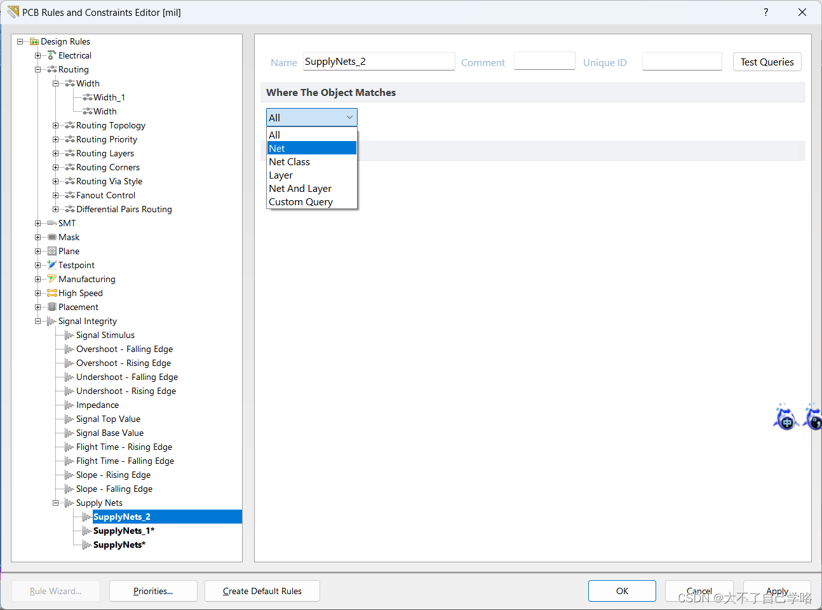822x610 pixels.
Task: Click the Routing Via Style icon
Action: click(x=70, y=181)
